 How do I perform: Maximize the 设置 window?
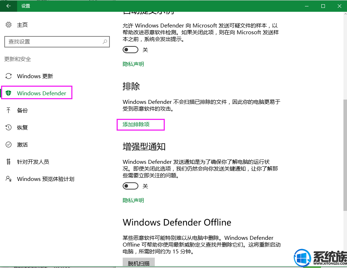pyautogui.click(x=323, y=6)
